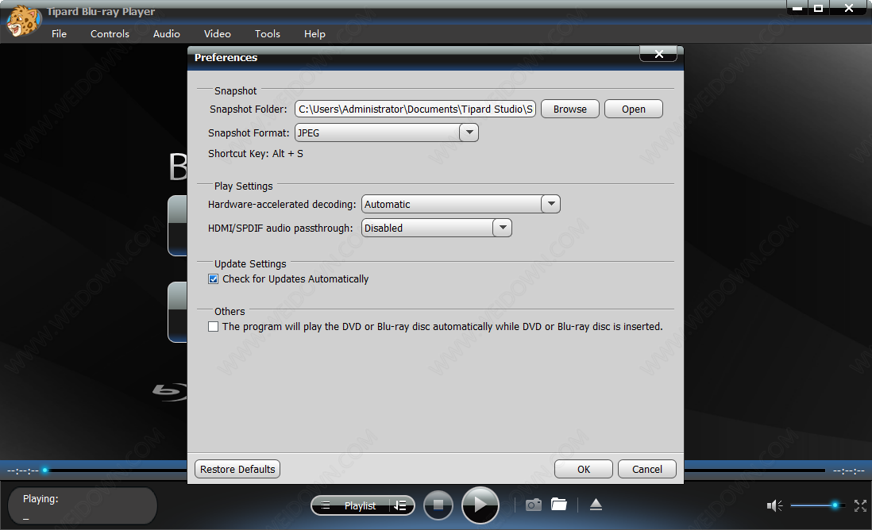Open the Controls menu
872x530 pixels.
tap(110, 34)
